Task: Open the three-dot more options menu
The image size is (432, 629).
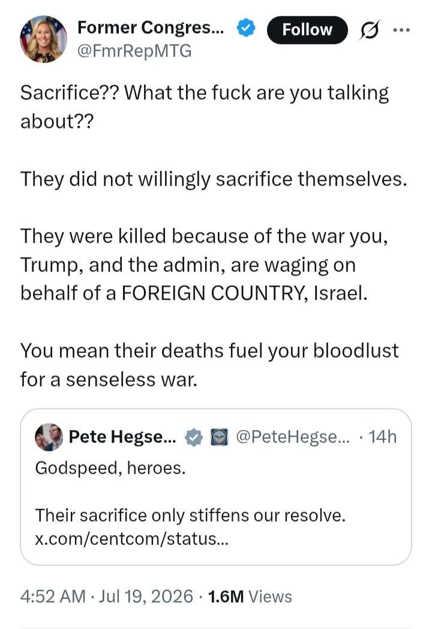Action: [401, 30]
